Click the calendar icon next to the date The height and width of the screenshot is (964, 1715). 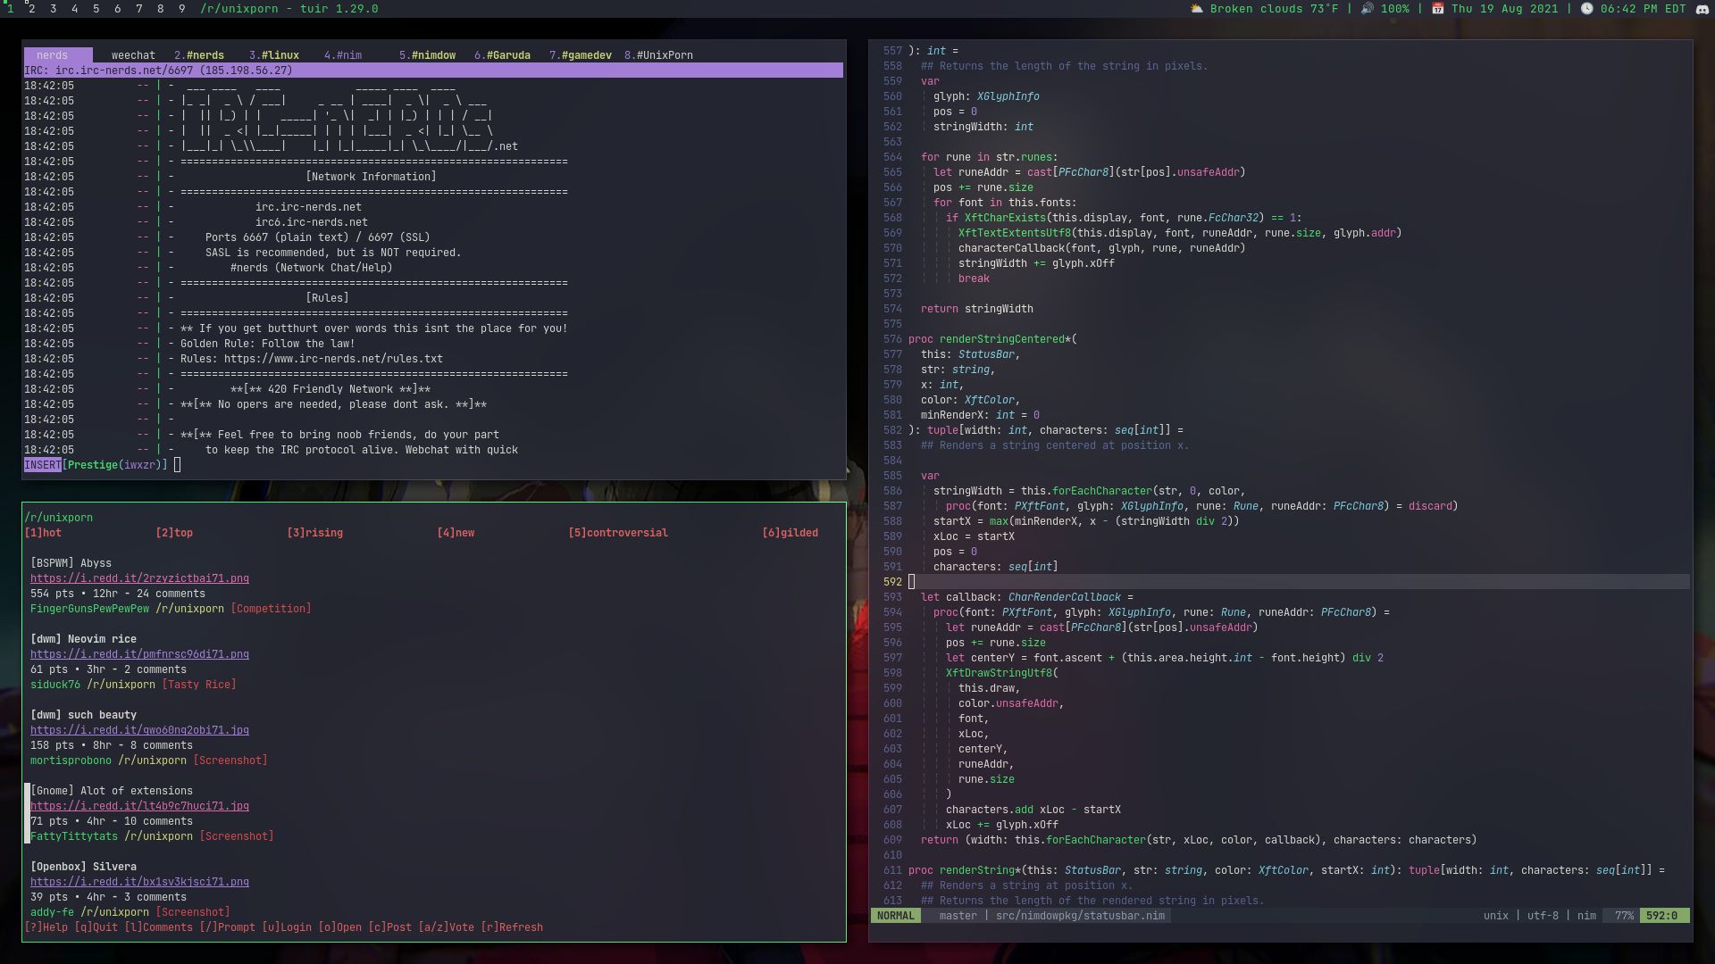[1435, 9]
